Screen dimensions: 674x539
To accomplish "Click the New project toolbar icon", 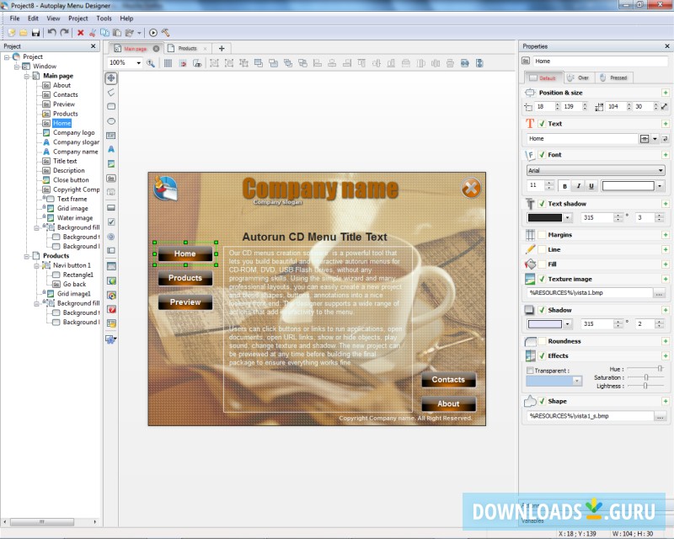I will (x=12, y=33).
